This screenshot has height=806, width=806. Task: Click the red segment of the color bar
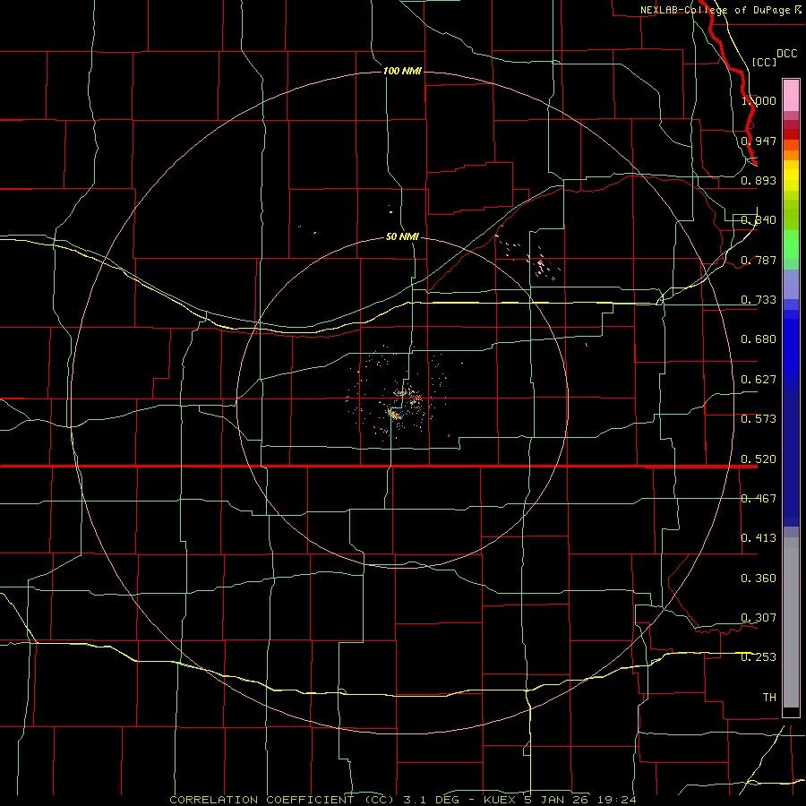[x=791, y=134]
